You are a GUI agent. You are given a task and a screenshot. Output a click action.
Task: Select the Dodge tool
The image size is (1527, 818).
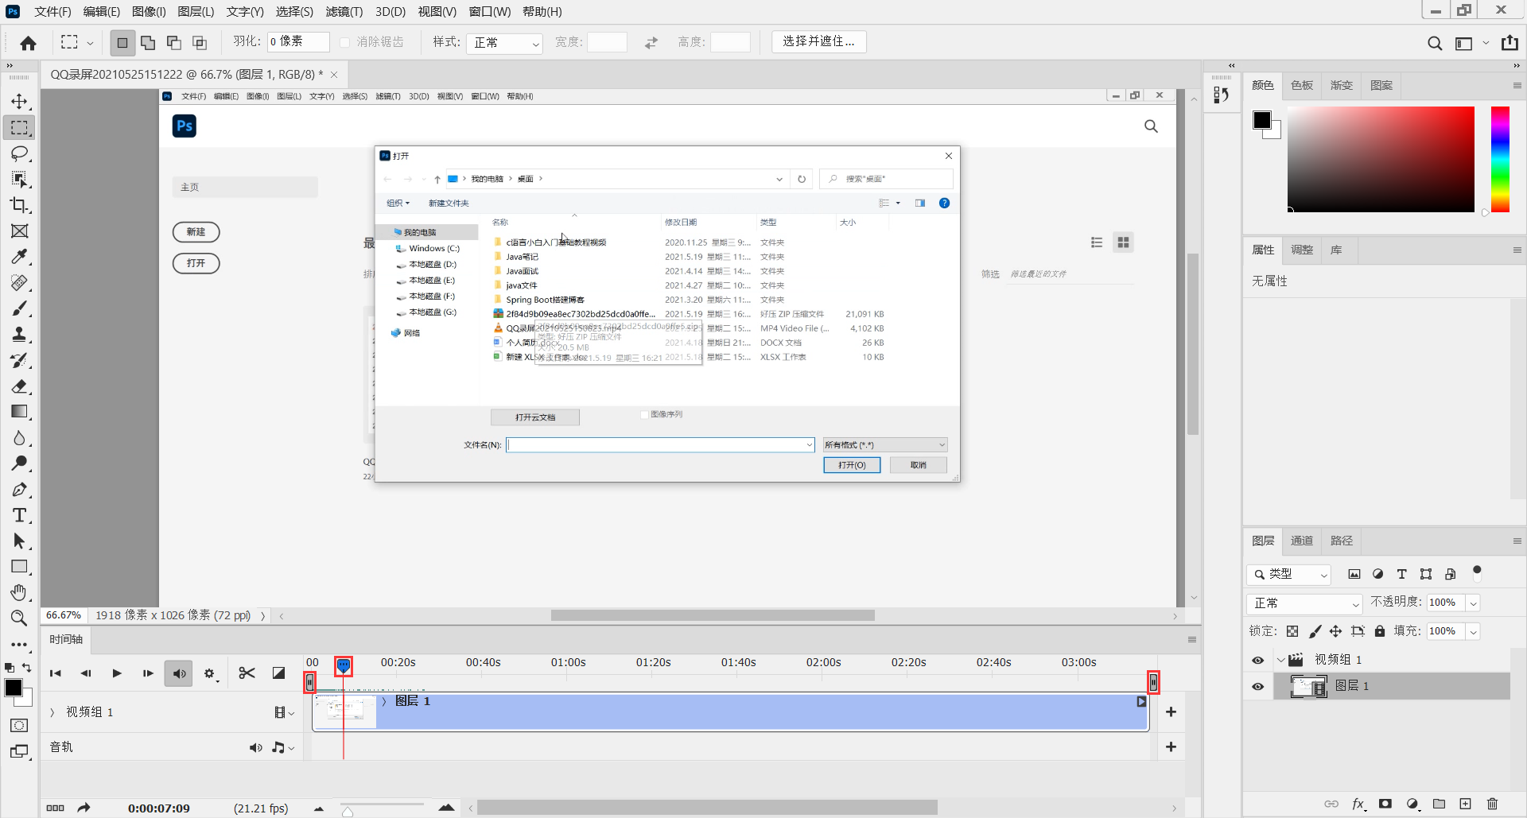pyautogui.click(x=19, y=463)
